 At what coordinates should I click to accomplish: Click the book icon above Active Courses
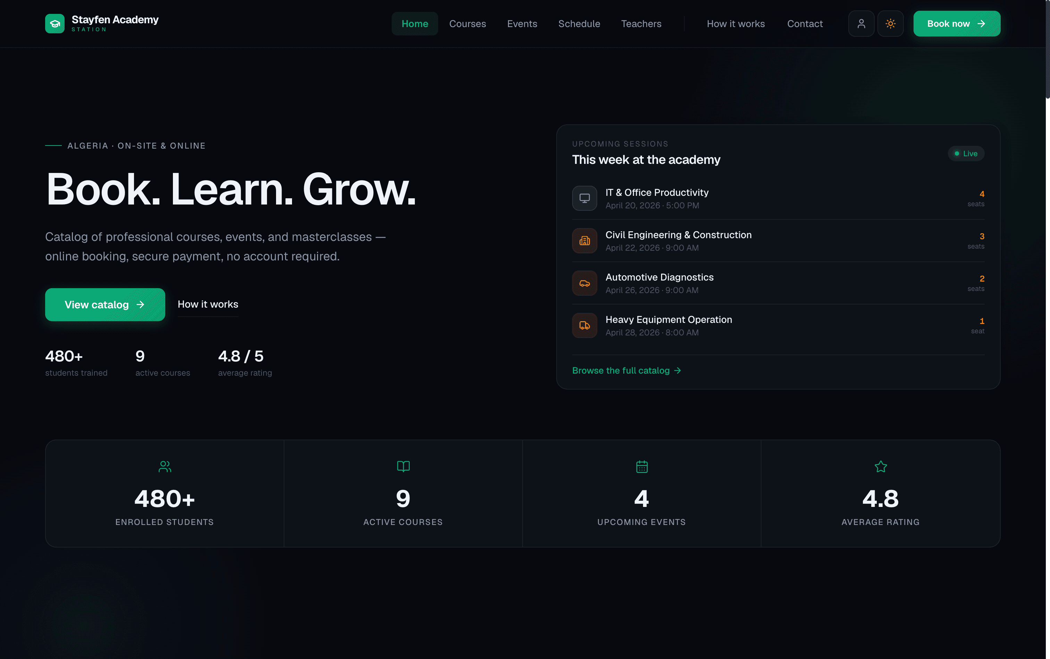[x=403, y=466]
